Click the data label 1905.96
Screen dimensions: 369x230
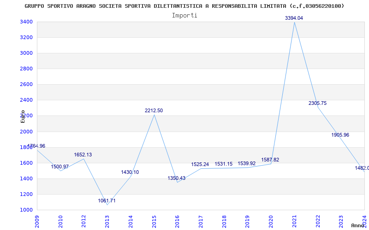pos(340,135)
